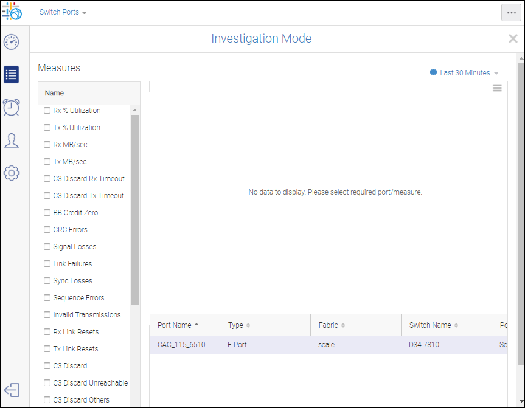Viewport: 525px width, 408px height.
Task: Toggle the C3 Discard checkbox
Action: coord(47,366)
